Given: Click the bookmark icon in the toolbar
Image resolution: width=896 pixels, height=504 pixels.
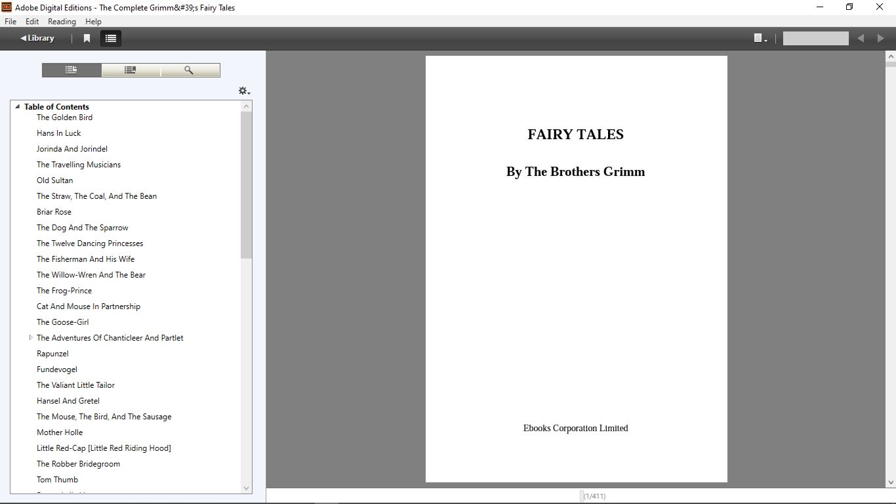Looking at the screenshot, I should pos(87,39).
